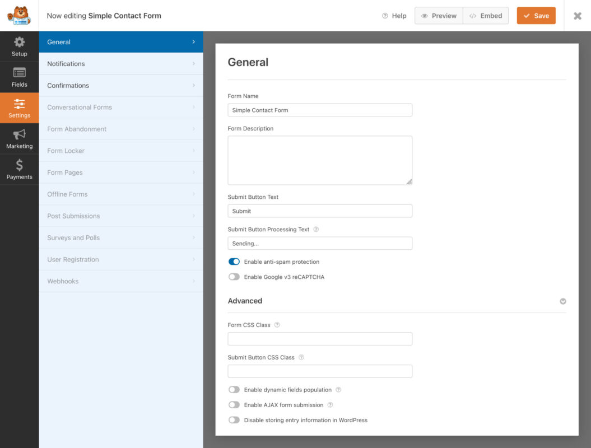Open the Payments sidebar icon
591x448 pixels.
[20, 168]
